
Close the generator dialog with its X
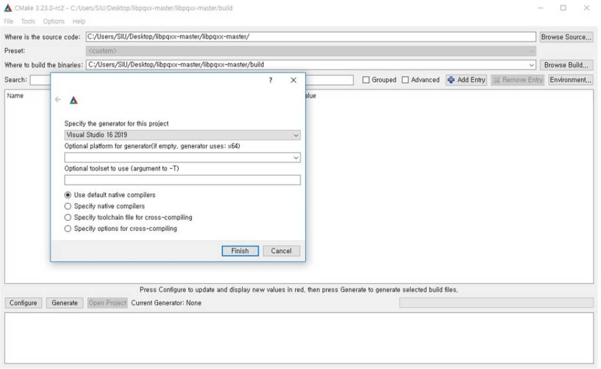293,80
